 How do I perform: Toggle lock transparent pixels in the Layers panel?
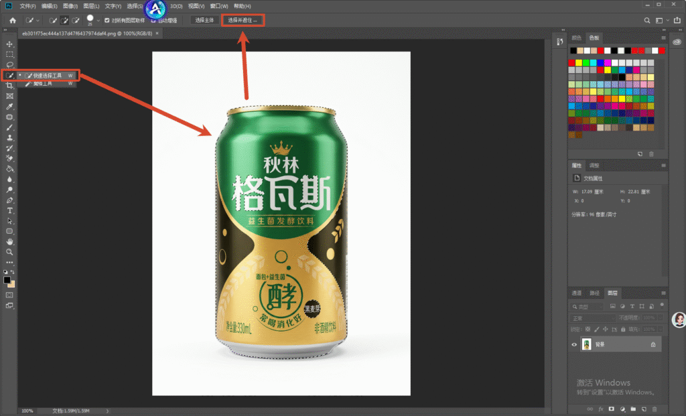(x=588, y=330)
